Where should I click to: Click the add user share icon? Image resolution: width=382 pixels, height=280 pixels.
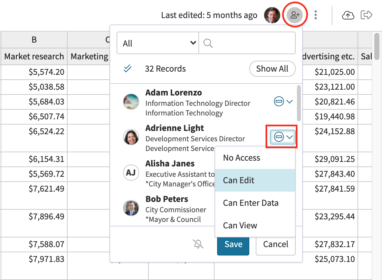pyautogui.click(x=295, y=15)
